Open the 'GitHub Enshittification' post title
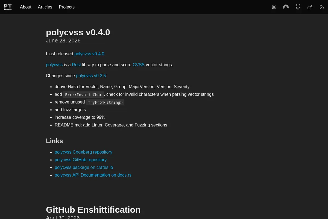The image size is (328, 219). [93, 210]
